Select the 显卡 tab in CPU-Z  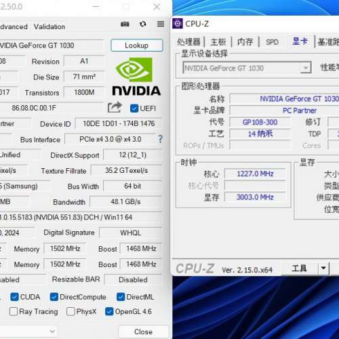300,41
